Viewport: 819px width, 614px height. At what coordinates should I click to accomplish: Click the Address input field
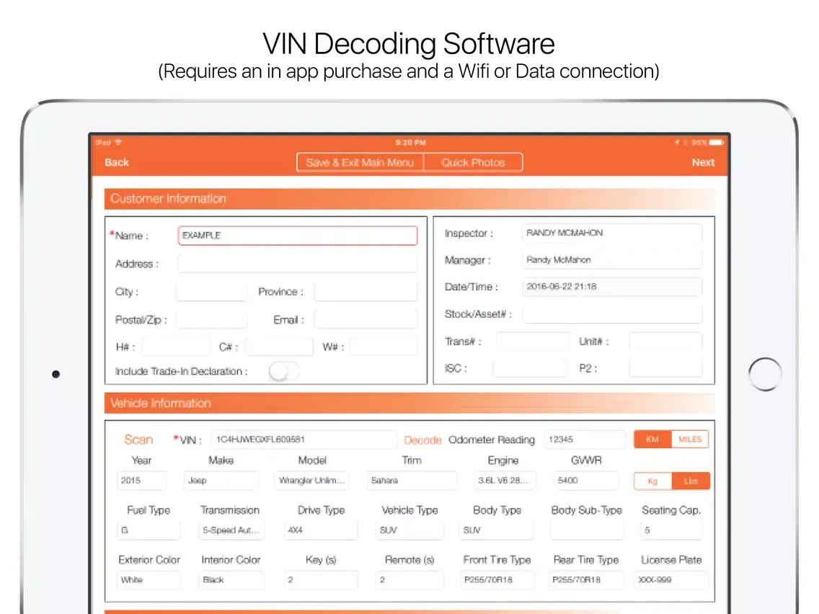pyautogui.click(x=298, y=264)
